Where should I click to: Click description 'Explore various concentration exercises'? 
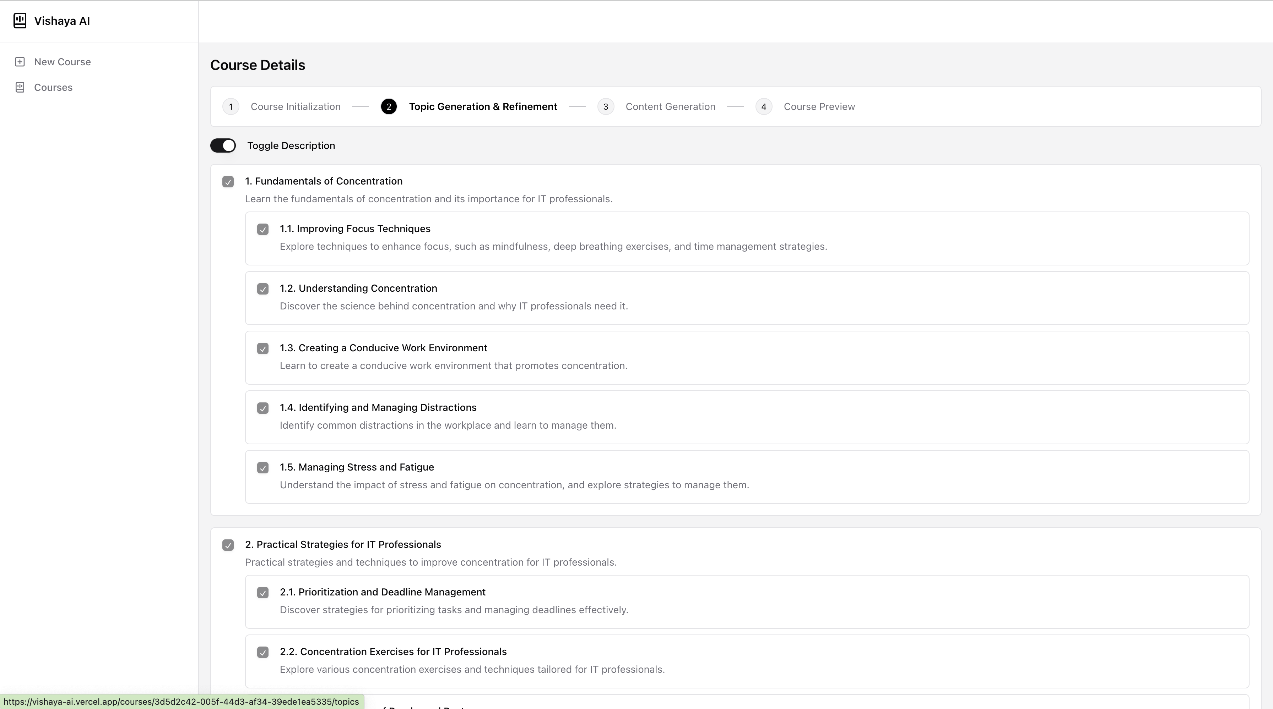(x=472, y=670)
